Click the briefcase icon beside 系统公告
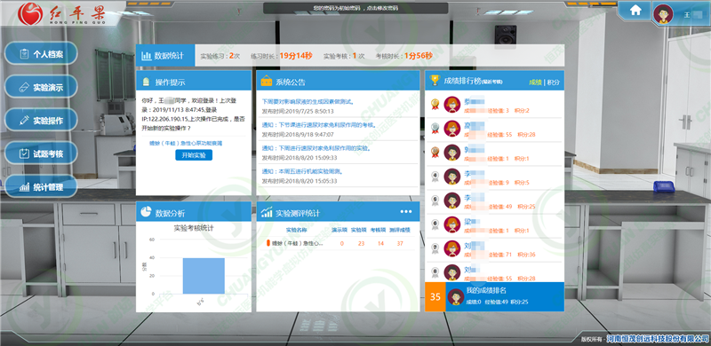This screenshot has width=711, height=346. (x=266, y=81)
